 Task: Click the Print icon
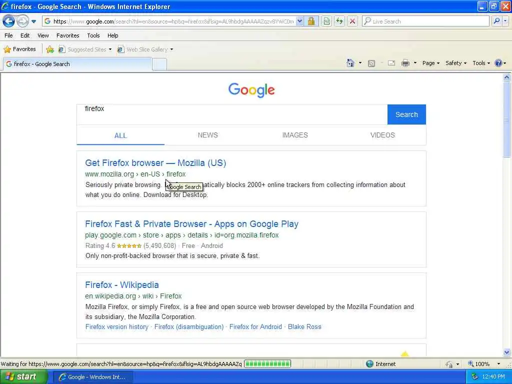405,63
